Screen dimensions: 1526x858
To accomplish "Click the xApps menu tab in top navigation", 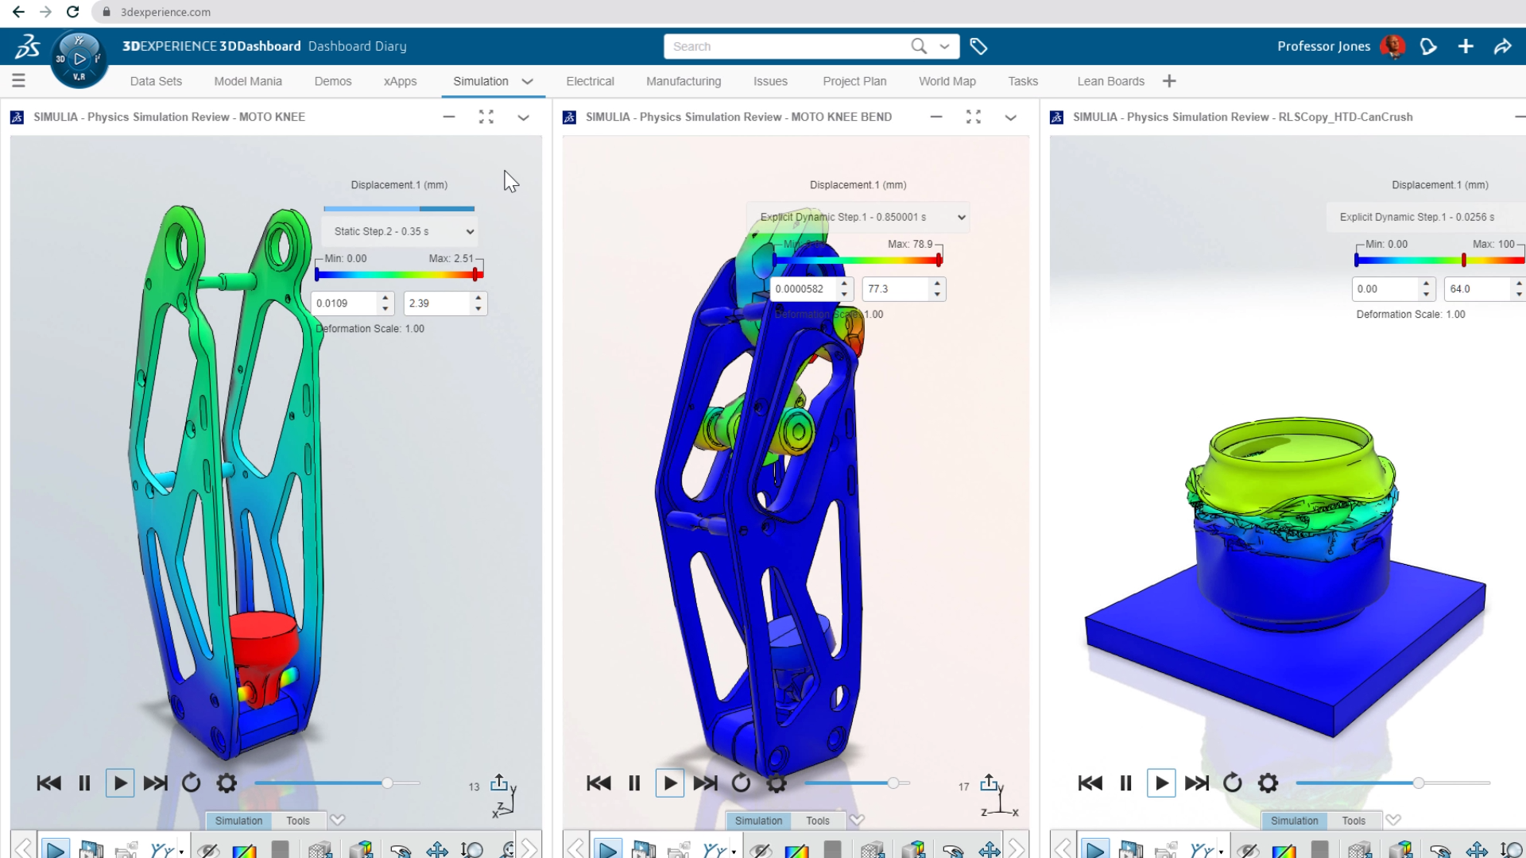I will [401, 81].
